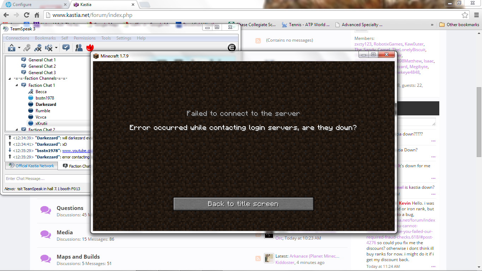Collapse the Faction Chat 2 channel

(x=17, y=130)
